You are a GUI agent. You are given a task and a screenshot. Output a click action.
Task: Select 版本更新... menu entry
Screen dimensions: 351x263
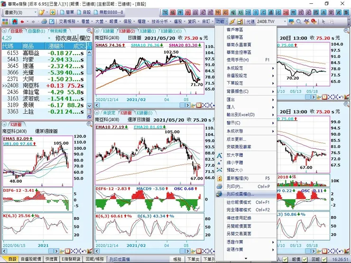[x=246, y=139]
